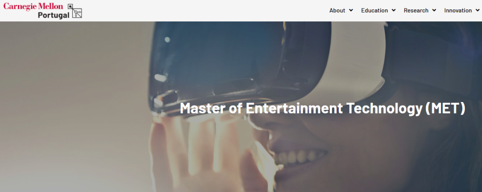Click the (MET) abbreviation in the heading
This screenshot has height=192, width=482.
[445, 108]
